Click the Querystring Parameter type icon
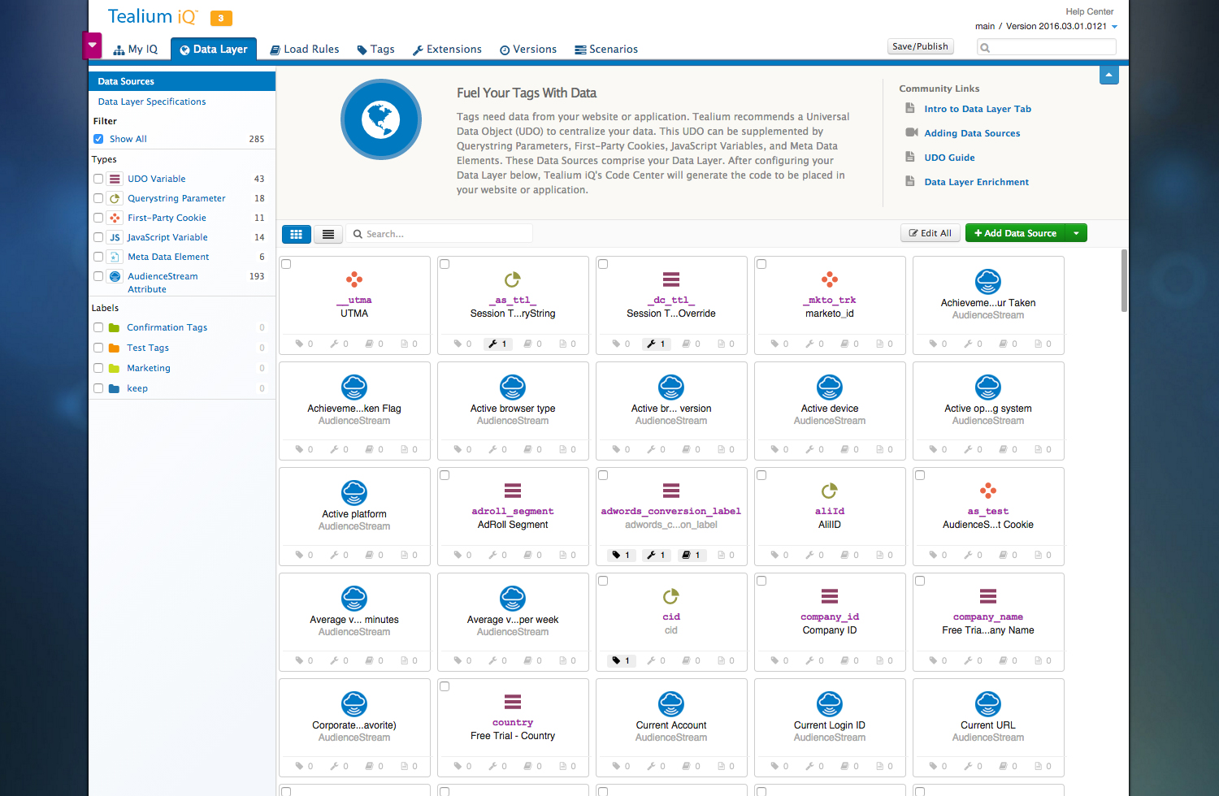 click(x=115, y=198)
